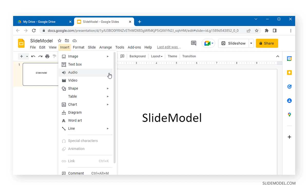Click the move to folder icon
Screen dimensions: 308x191
tap(67, 41)
